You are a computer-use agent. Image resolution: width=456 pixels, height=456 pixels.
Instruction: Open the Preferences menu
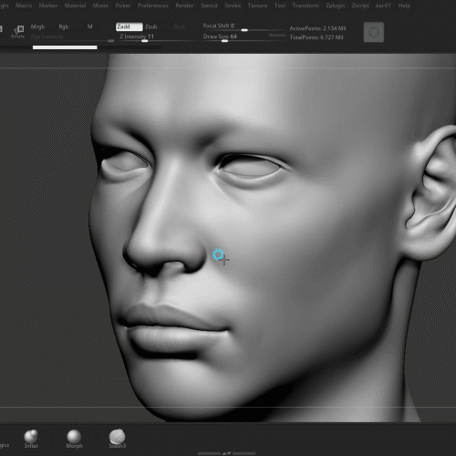pos(153,5)
